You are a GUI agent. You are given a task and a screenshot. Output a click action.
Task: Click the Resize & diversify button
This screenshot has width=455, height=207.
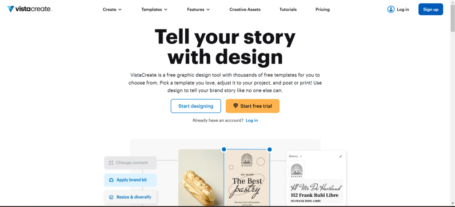(x=130, y=197)
